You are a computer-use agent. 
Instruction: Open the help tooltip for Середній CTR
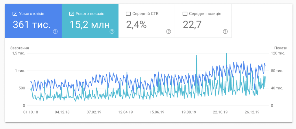(x=169, y=32)
